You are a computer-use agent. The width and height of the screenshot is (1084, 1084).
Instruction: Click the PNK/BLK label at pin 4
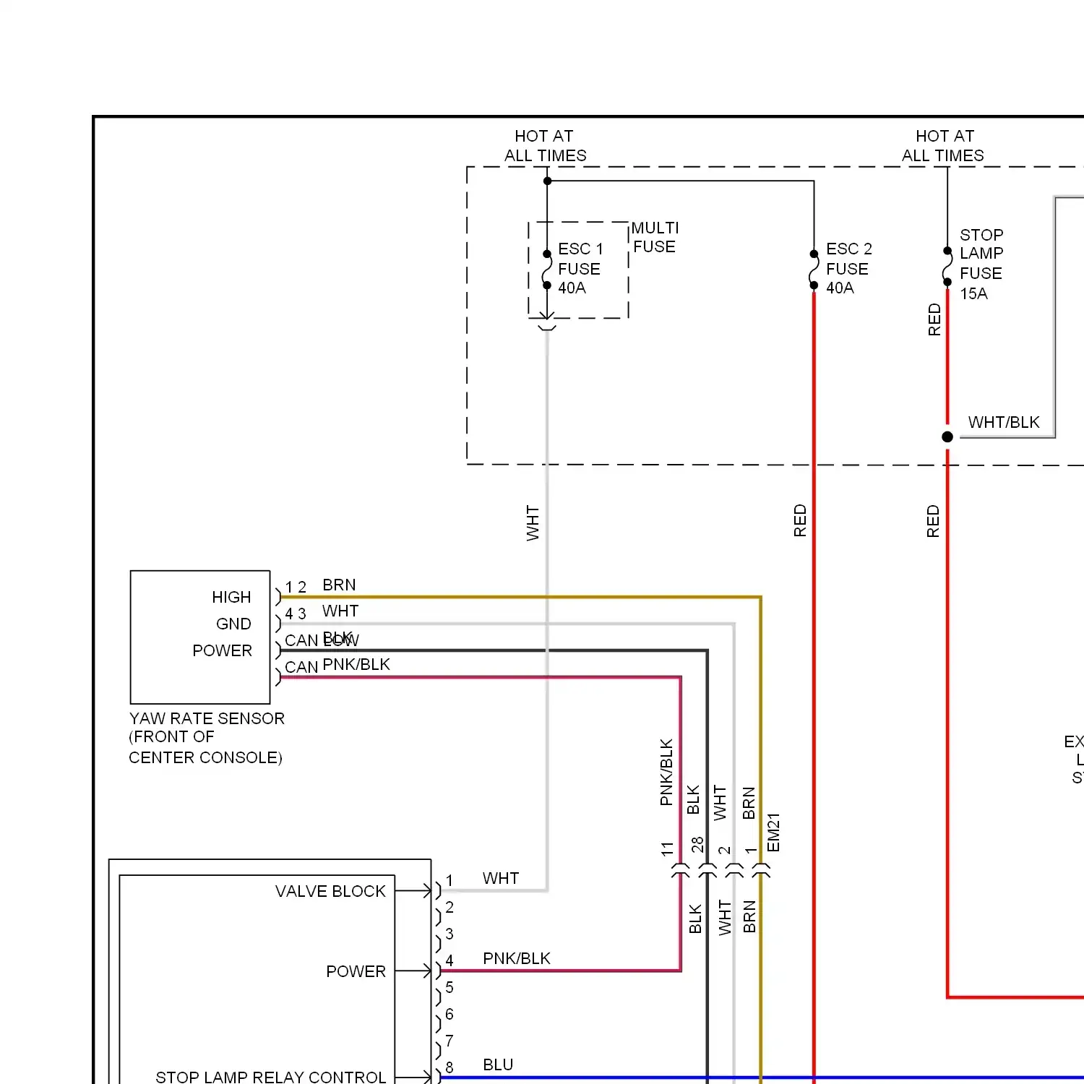click(517, 958)
